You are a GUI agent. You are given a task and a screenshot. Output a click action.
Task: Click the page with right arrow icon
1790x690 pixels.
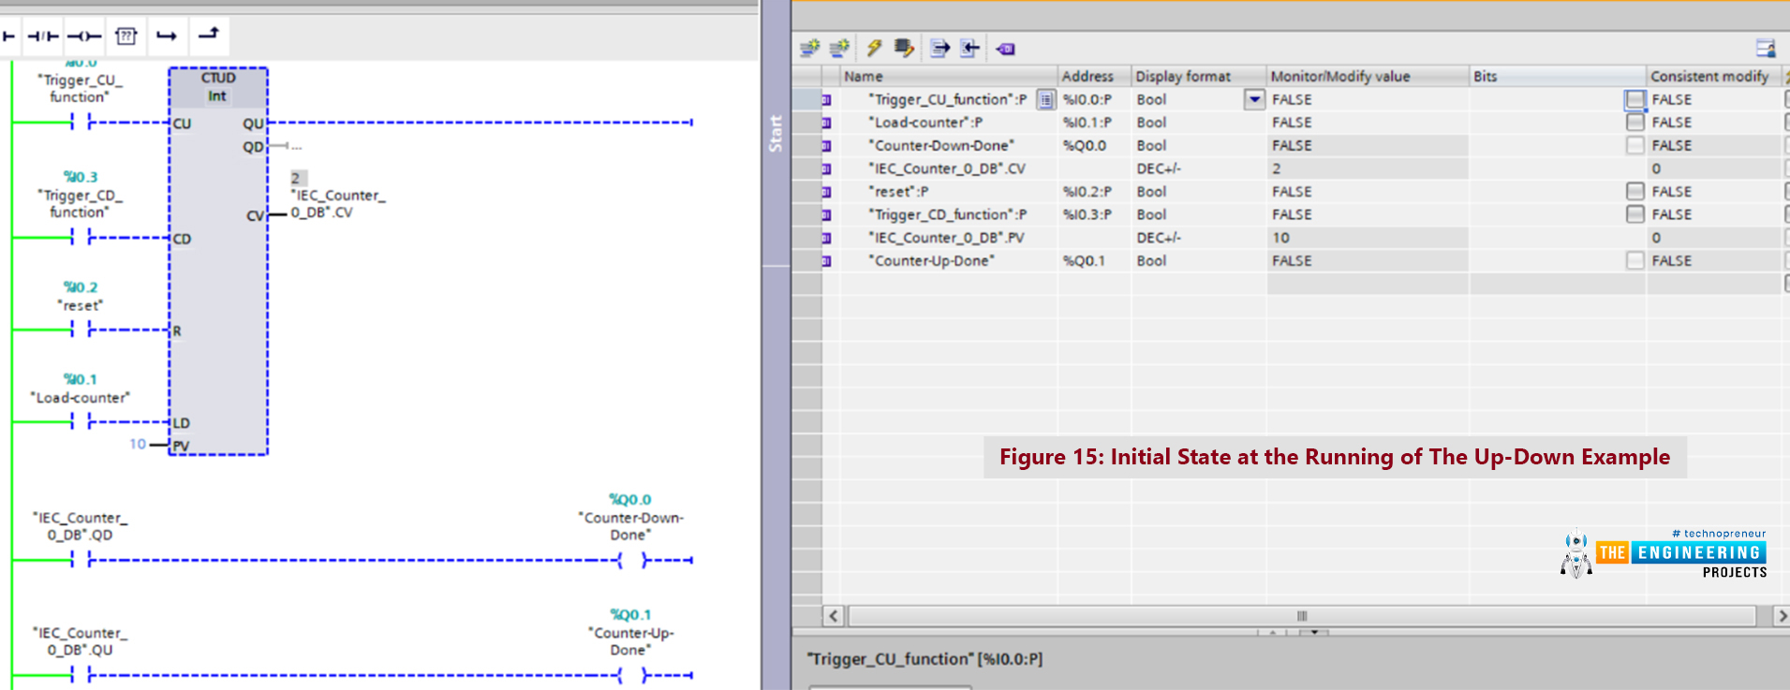coord(939,48)
